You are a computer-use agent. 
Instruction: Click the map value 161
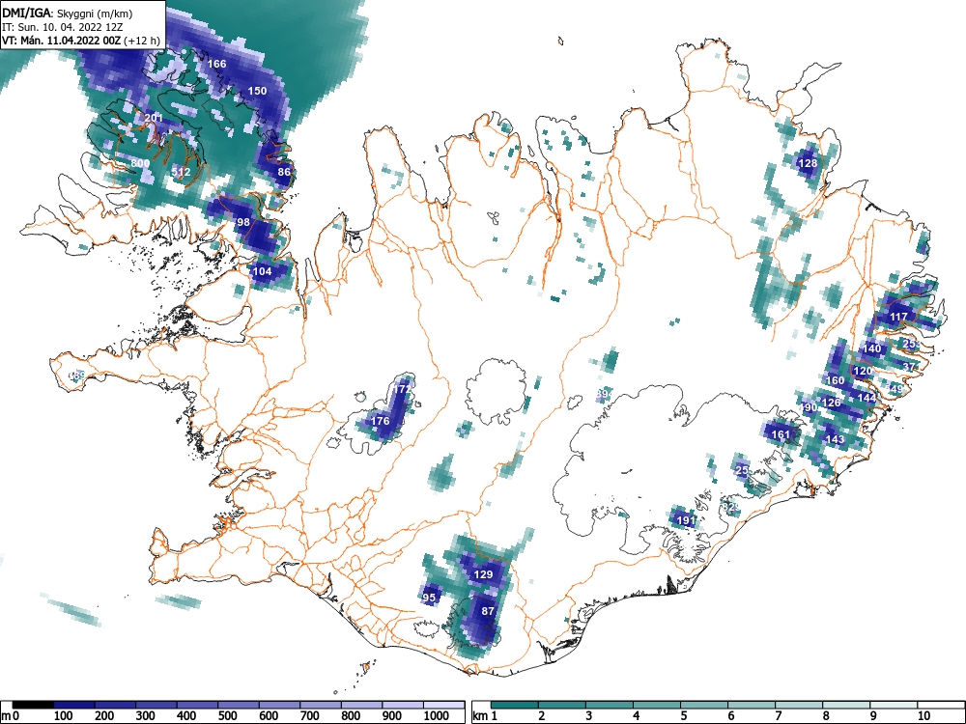pos(781,434)
